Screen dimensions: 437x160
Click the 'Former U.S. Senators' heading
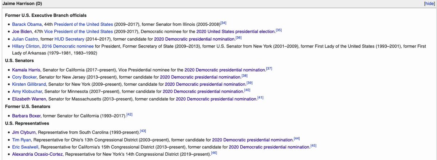[x=28, y=107]
